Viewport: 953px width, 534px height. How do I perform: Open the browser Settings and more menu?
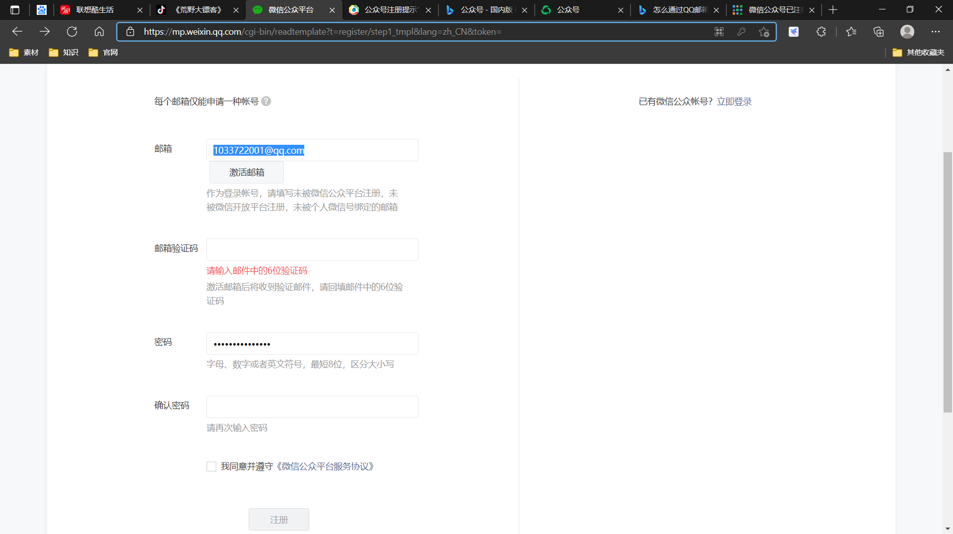pos(936,32)
